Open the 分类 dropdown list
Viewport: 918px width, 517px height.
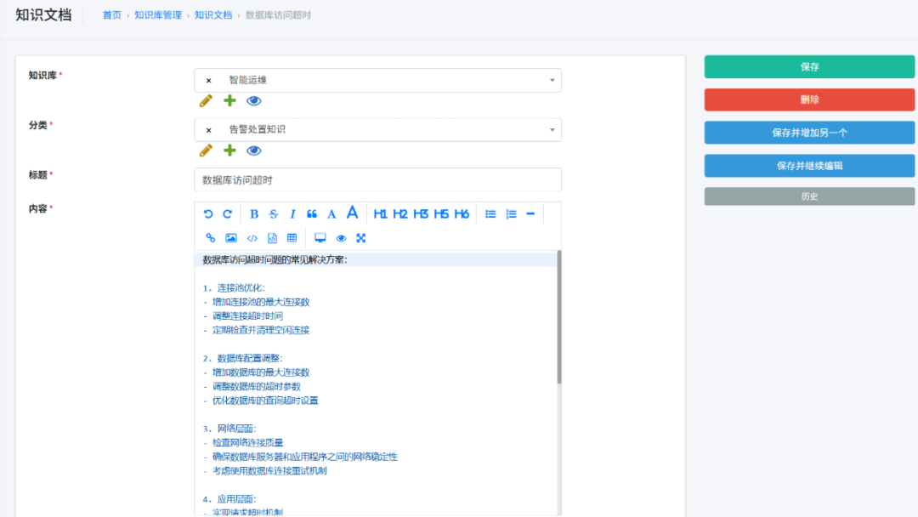click(x=552, y=130)
